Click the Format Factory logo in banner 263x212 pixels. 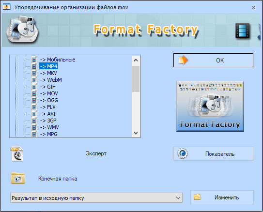(22, 30)
